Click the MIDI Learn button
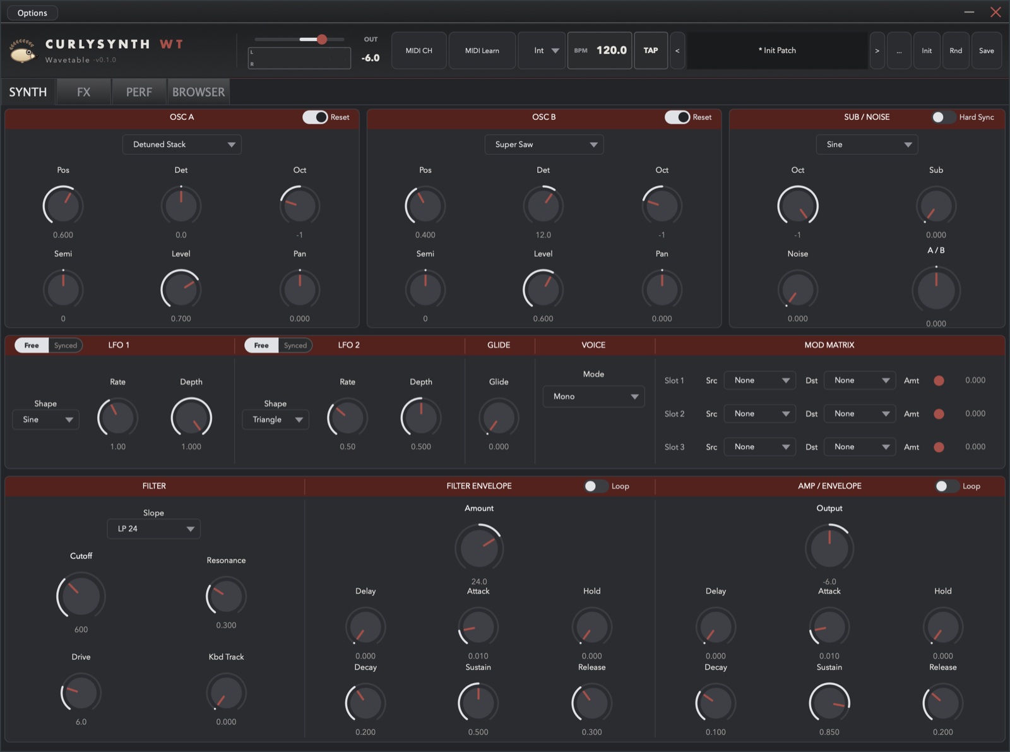 coord(482,51)
